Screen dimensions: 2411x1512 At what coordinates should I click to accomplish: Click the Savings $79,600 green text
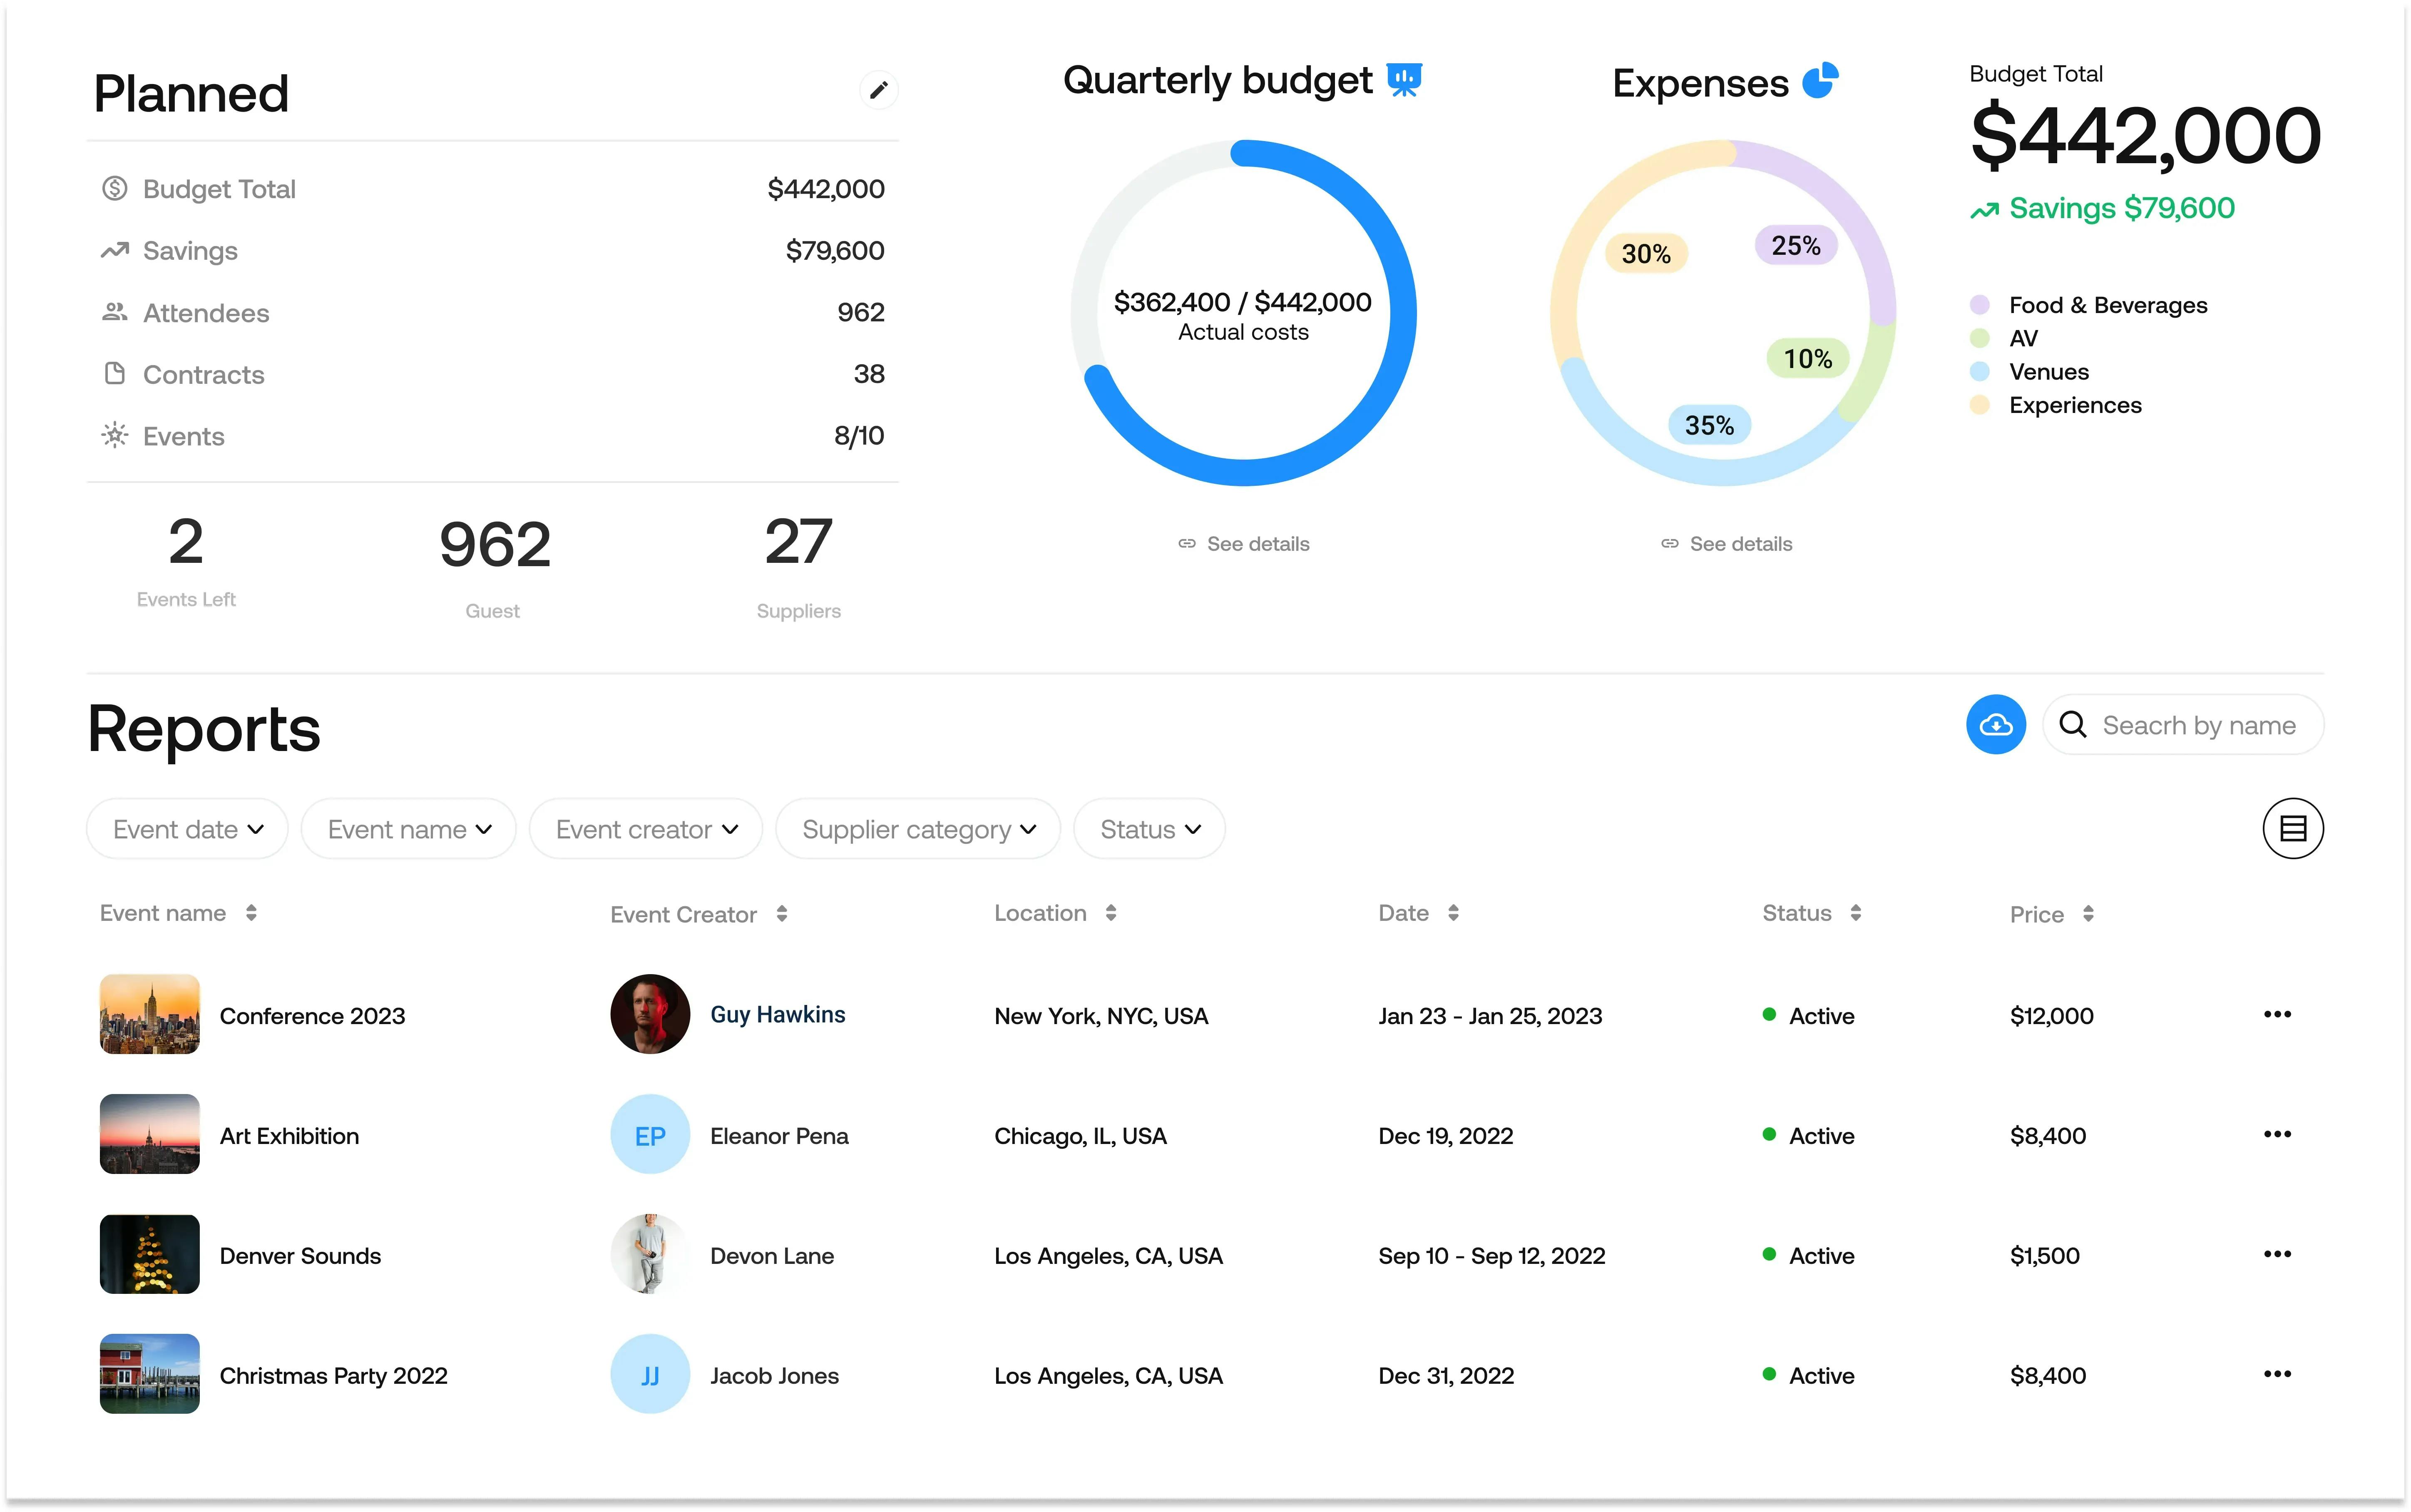2122,208
